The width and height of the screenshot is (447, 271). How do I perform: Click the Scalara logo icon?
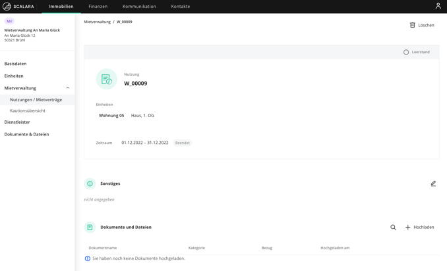tap(7, 7)
